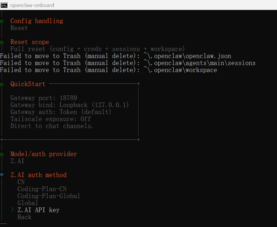
Task: Click the Z.AI auth method heading
Action: [x=39, y=175]
